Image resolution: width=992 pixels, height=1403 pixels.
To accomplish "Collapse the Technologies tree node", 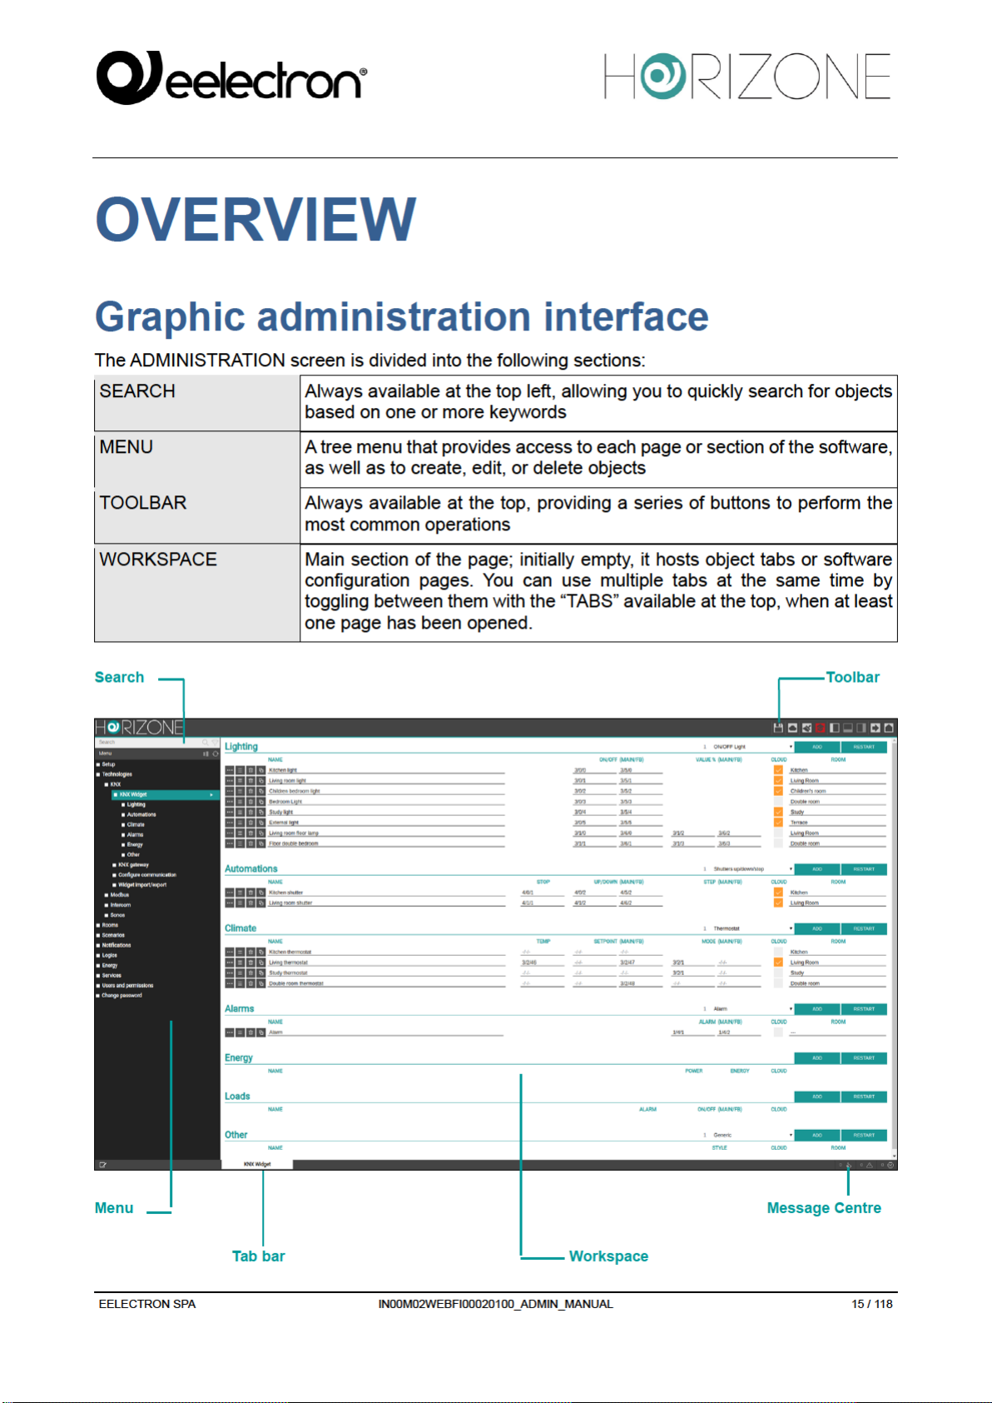I will (98, 774).
